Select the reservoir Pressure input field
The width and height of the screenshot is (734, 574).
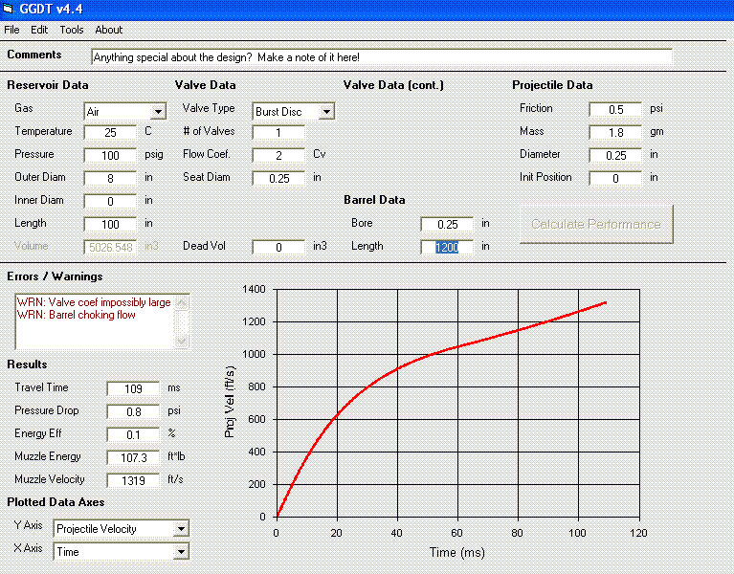[110, 155]
